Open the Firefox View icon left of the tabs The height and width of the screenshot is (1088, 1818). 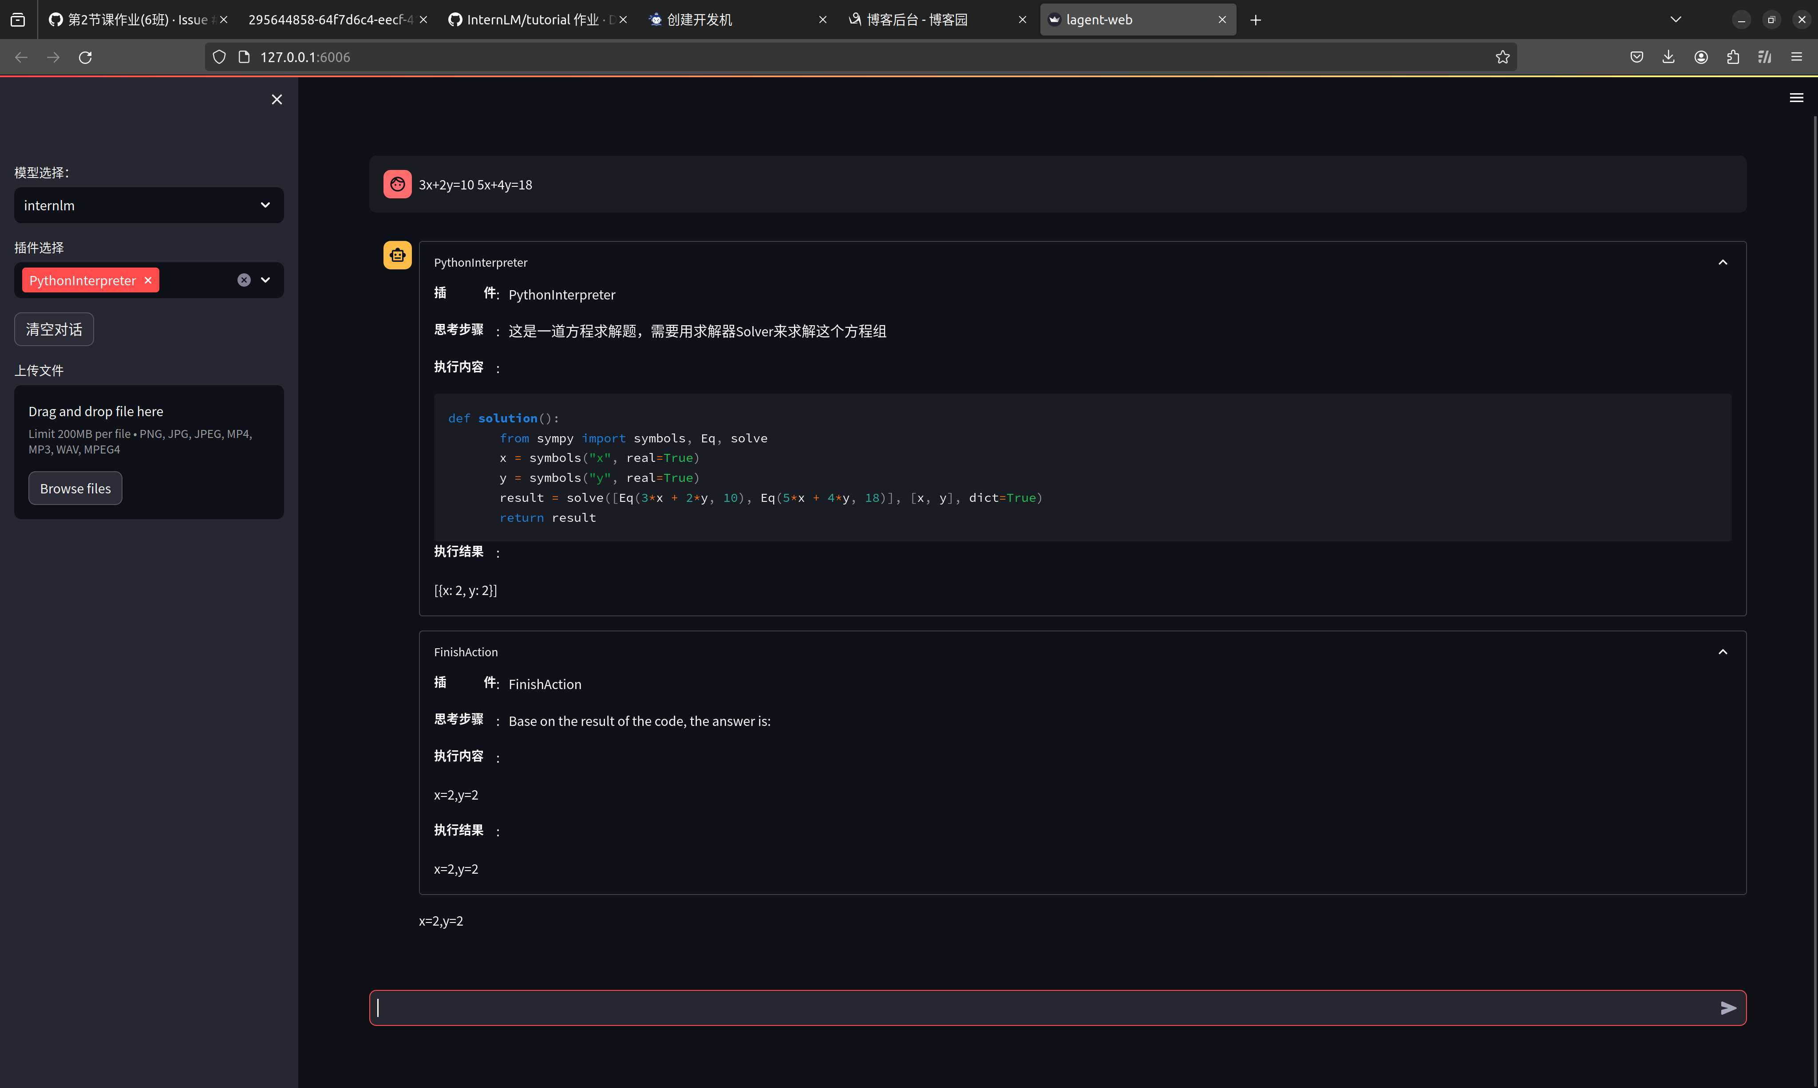[x=18, y=20]
